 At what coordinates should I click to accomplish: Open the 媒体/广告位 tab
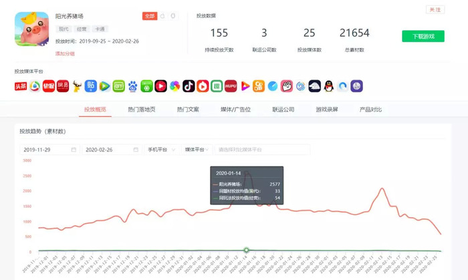click(x=235, y=110)
